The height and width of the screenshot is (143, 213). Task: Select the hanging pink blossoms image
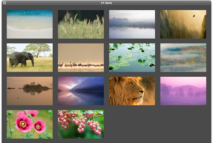pyautogui.click(x=81, y=124)
